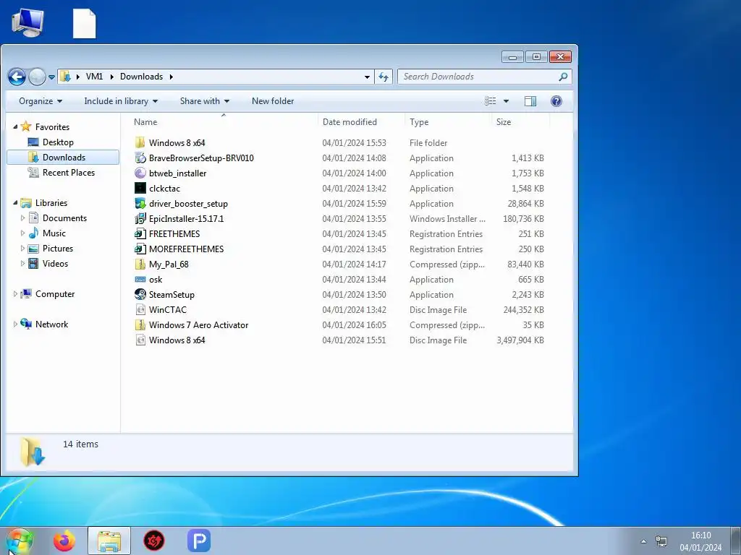Click the Forward navigation arrow button
The height and width of the screenshot is (555, 741).
[x=37, y=77]
